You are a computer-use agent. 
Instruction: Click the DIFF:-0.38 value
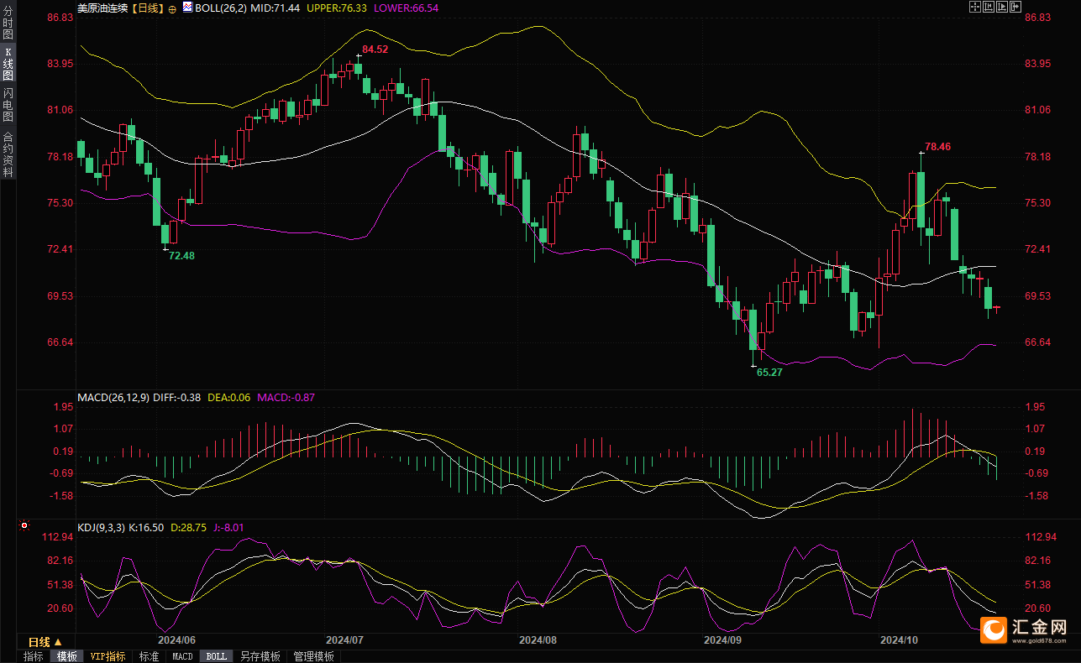point(178,397)
